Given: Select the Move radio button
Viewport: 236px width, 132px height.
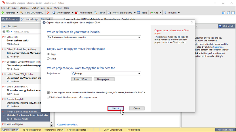Looking at the screenshot, I should tap(48, 59).
